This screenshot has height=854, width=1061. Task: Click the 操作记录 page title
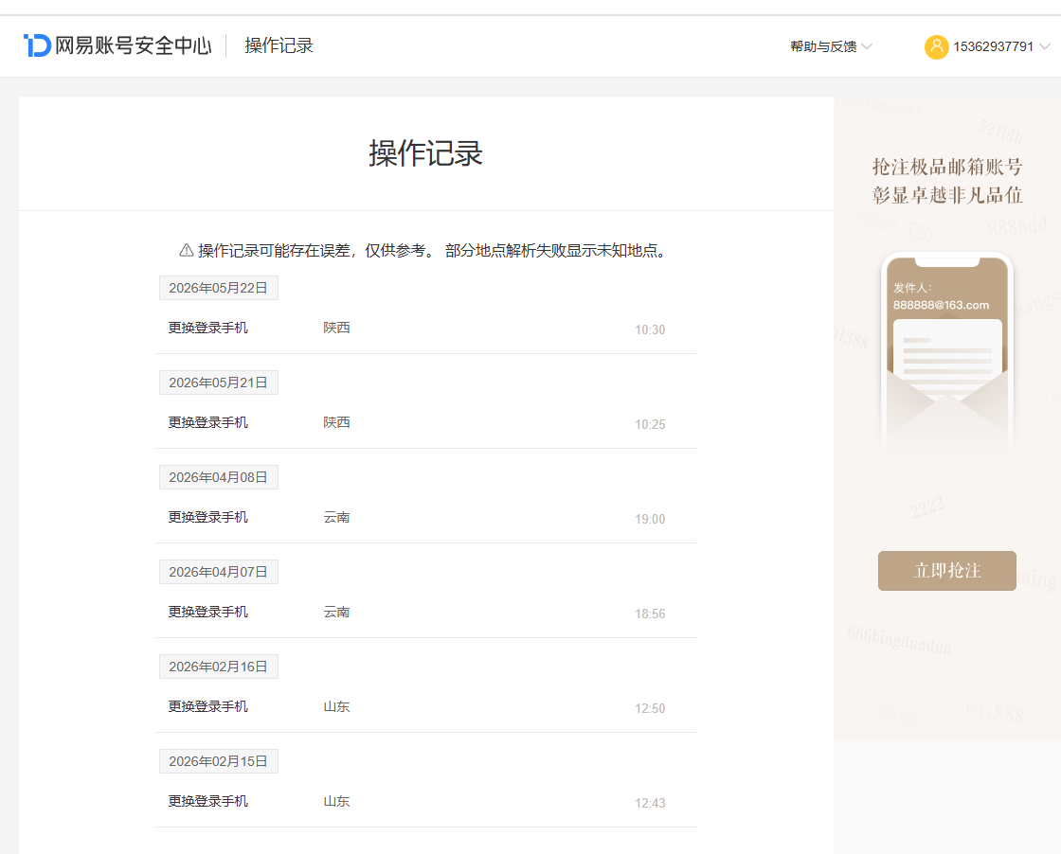click(425, 152)
